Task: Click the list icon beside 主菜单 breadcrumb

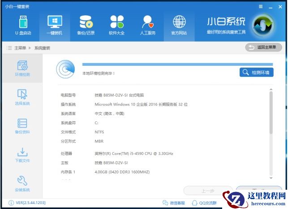Action: [x=9, y=48]
